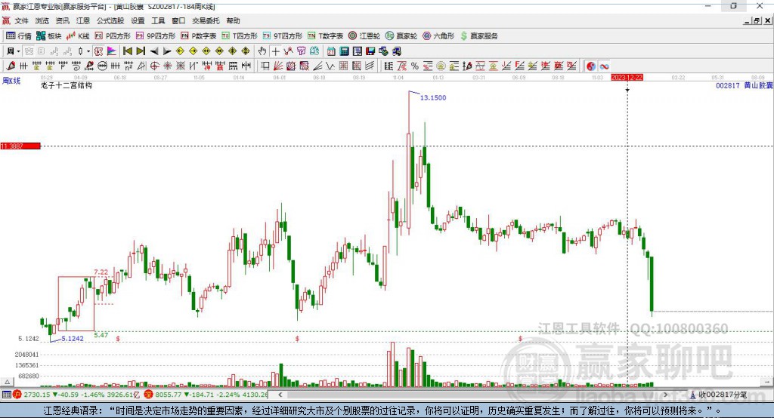Open the 江恩轮 tool
Screen dimensions: 774x418
tap(364, 36)
